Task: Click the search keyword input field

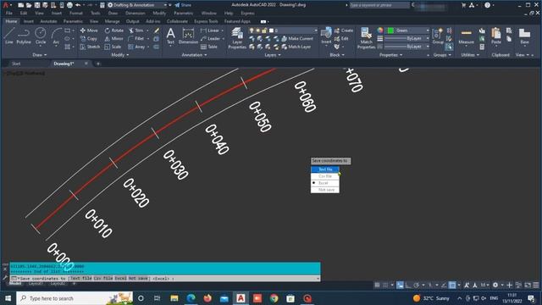Action: 379,5
